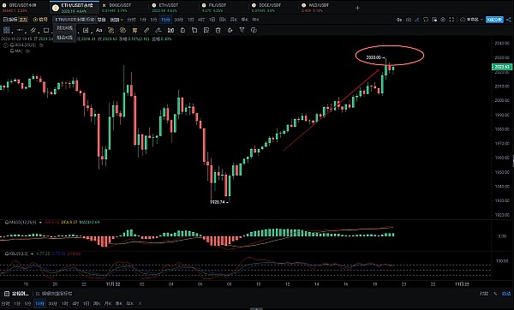Click the camera screenshot icon
The height and width of the screenshot is (310, 514).
[409, 20]
